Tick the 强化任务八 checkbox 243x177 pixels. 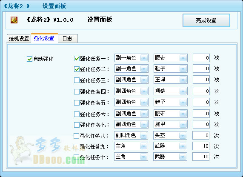[x=76, y=136]
